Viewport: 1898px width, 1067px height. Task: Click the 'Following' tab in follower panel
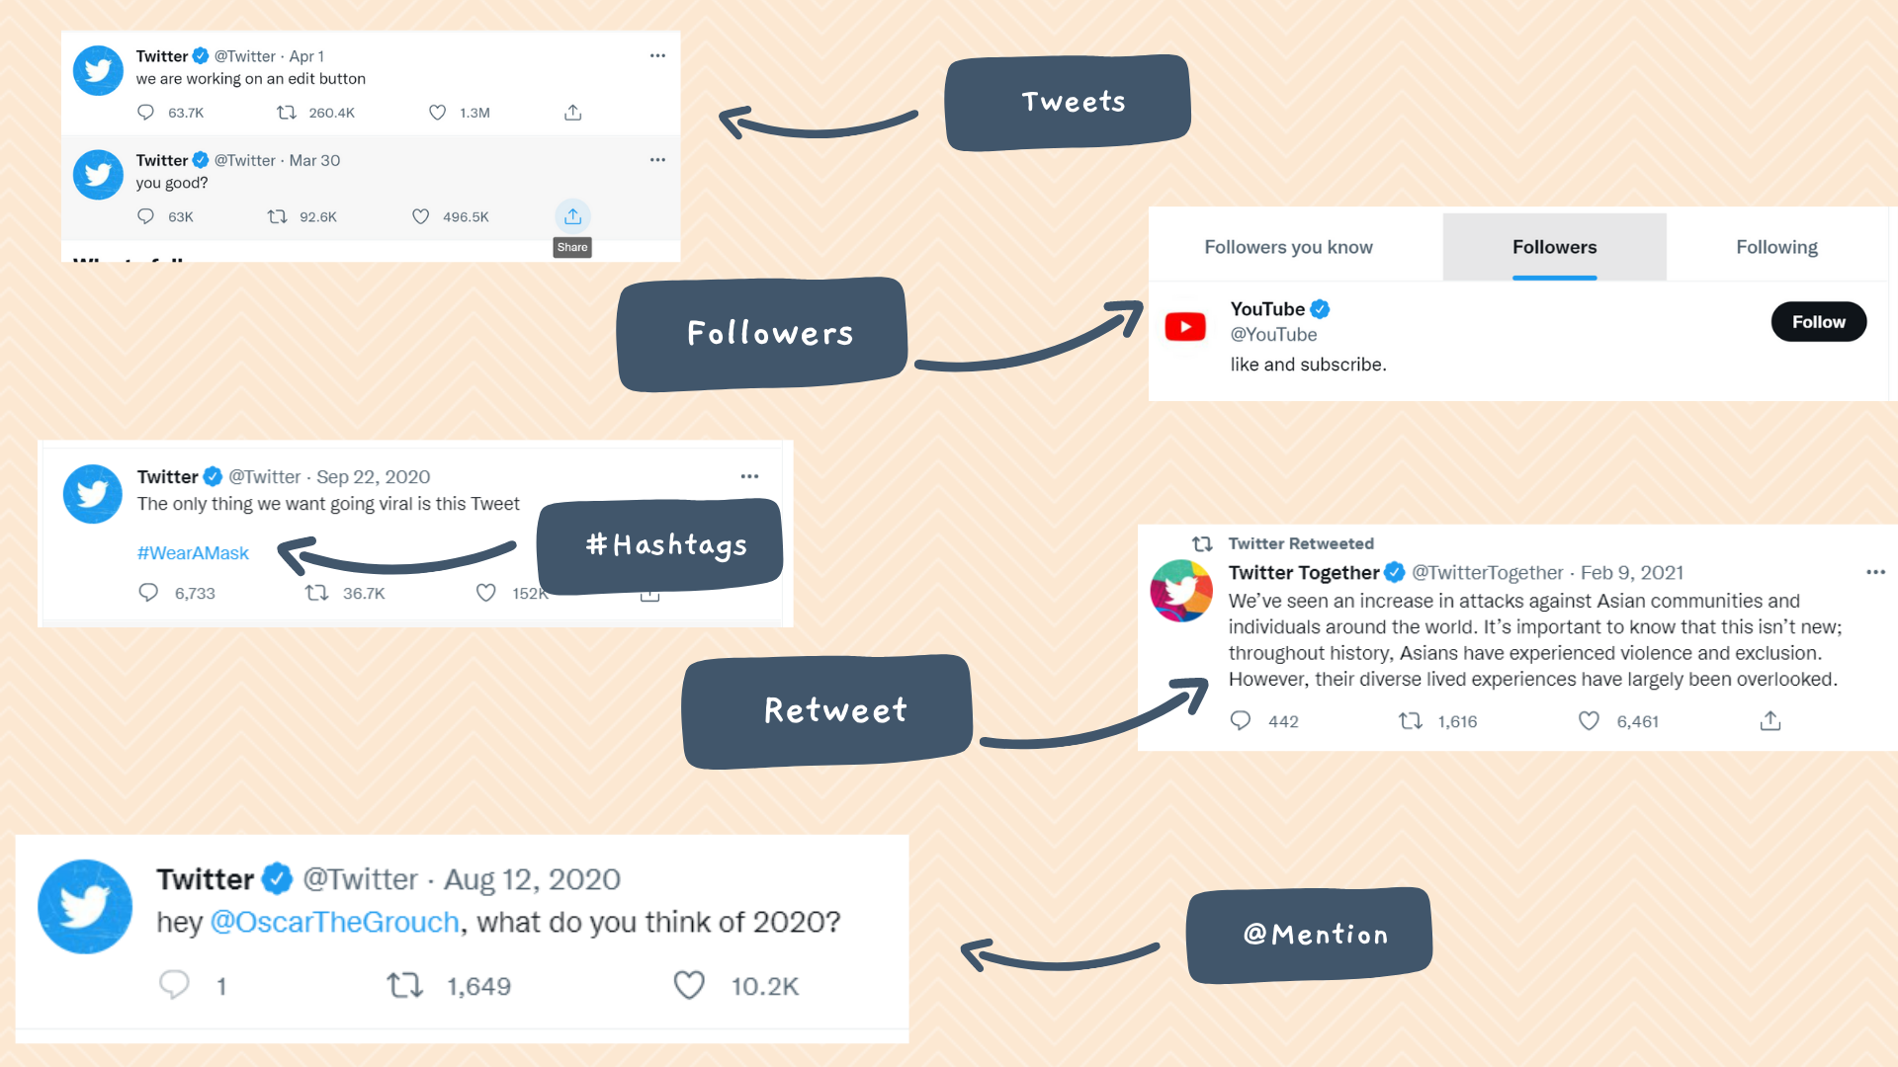click(x=1776, y=246)
